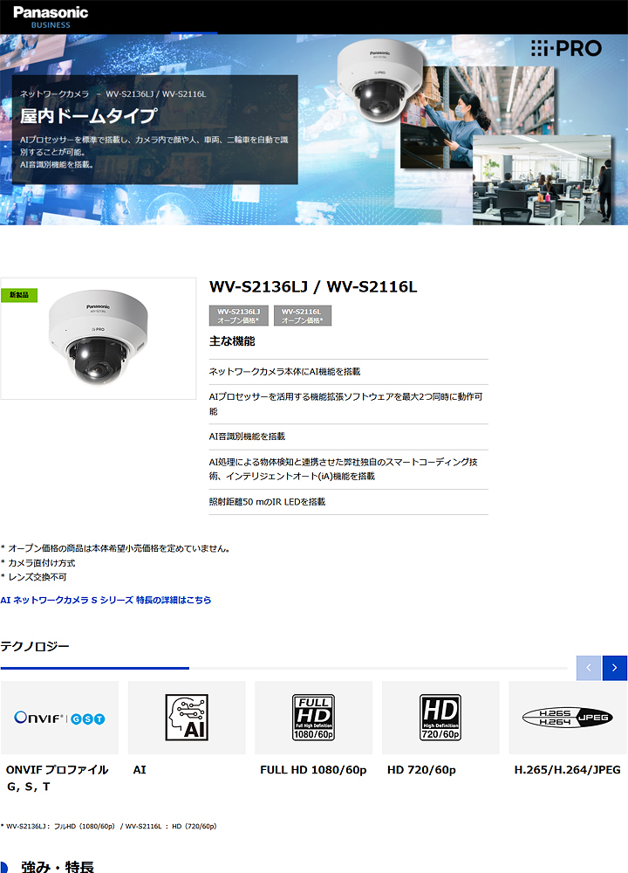
Task: Click the H.265/H.264/JPEG caption text
Action: point(567,770)
